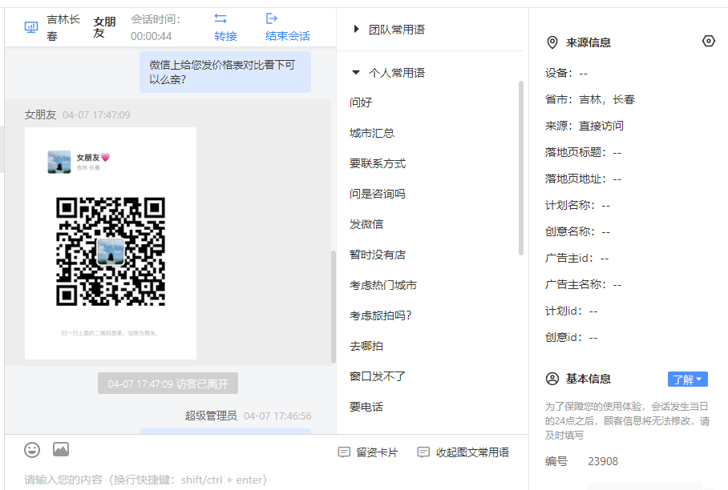Click the monitor device icon in chat header
Screen dimensions: 728x490
(x=31, y=27)
